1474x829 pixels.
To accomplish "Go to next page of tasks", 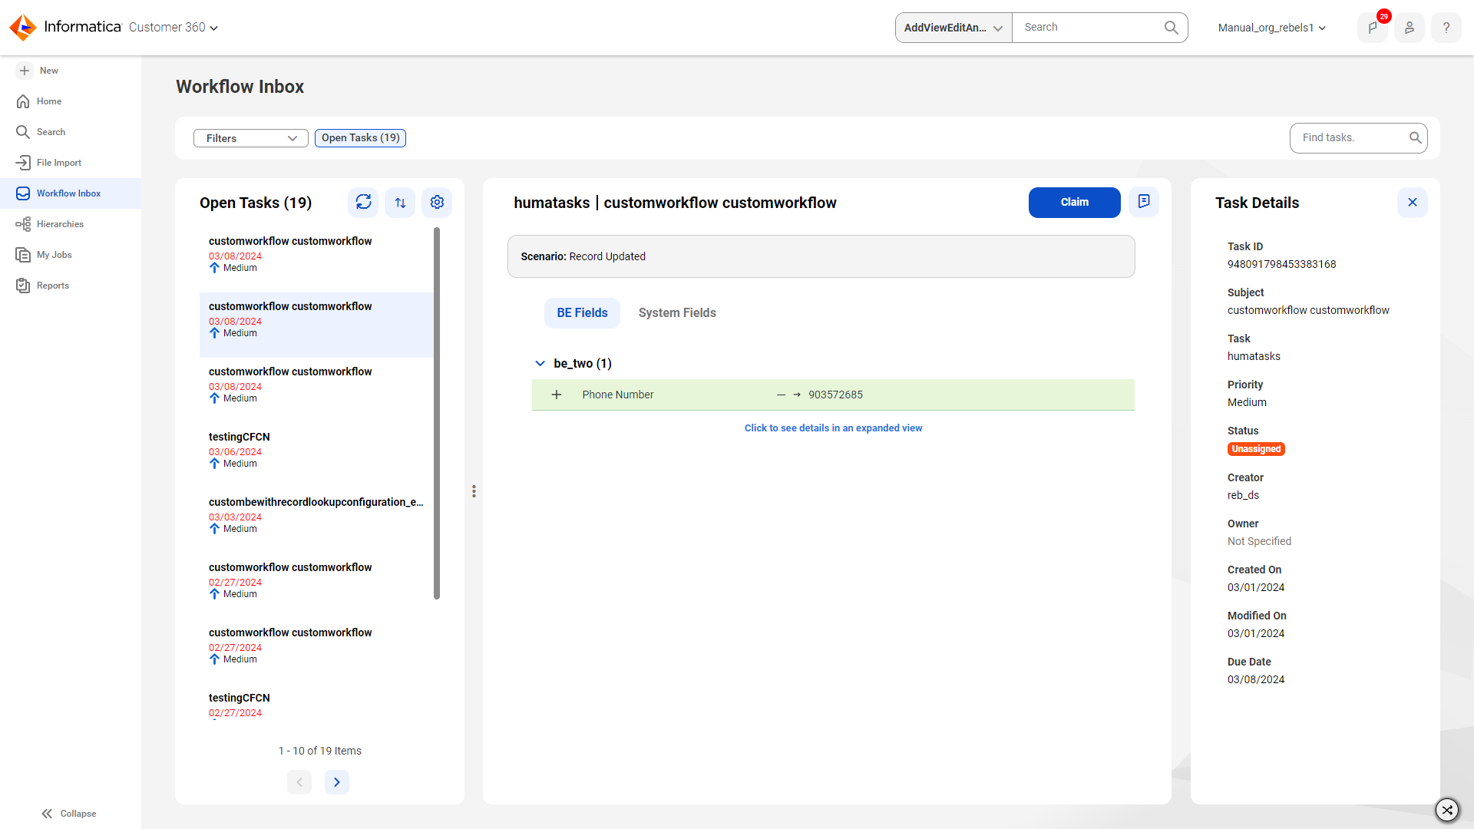I will point(337,782).
